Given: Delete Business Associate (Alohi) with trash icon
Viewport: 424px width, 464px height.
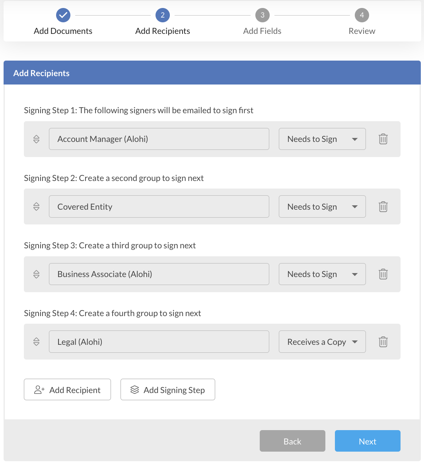Looking at the screenshot, I should pyautogui.click(x=383, y=274).
